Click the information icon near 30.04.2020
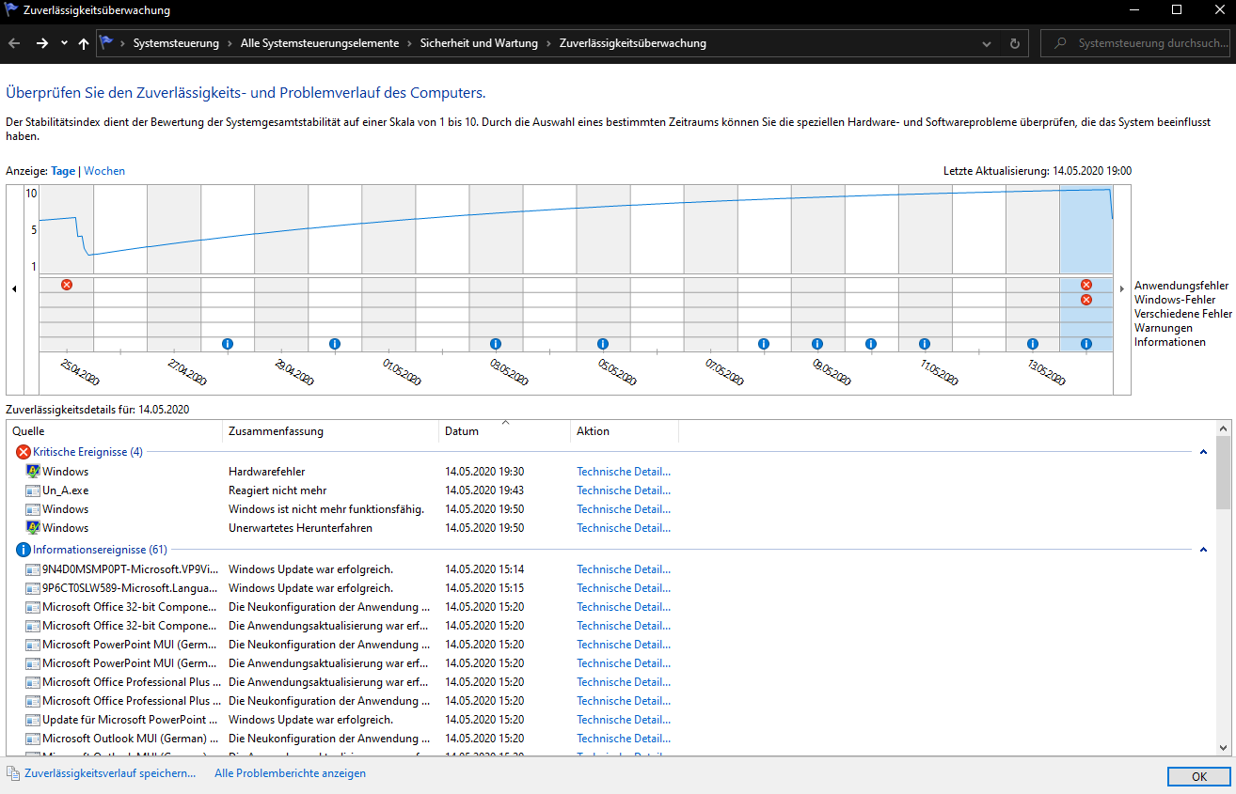Screen dimensions: 1236x794 pos(335,344)
